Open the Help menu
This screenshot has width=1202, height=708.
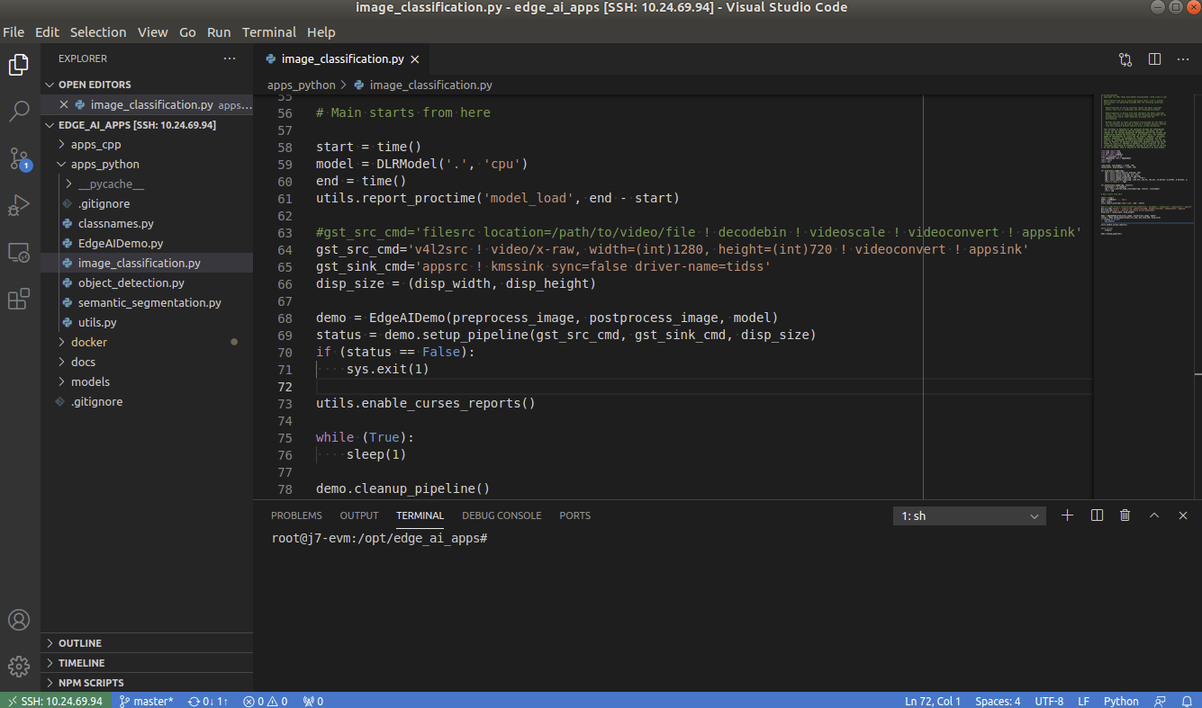pos(321,32)
